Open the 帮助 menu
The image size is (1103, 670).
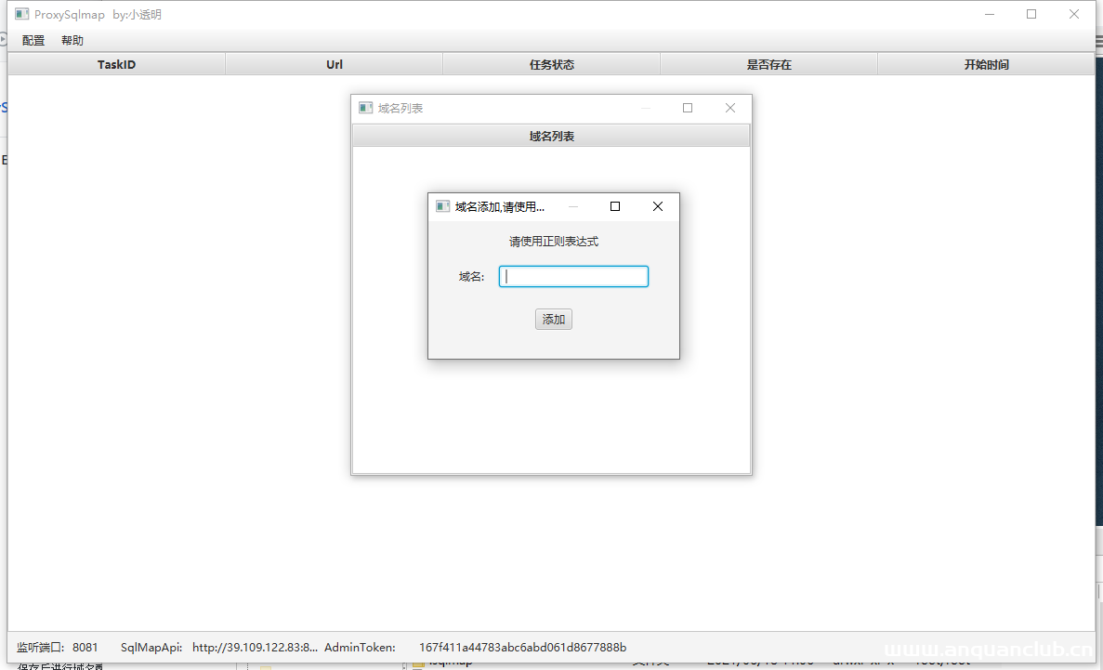72,41
